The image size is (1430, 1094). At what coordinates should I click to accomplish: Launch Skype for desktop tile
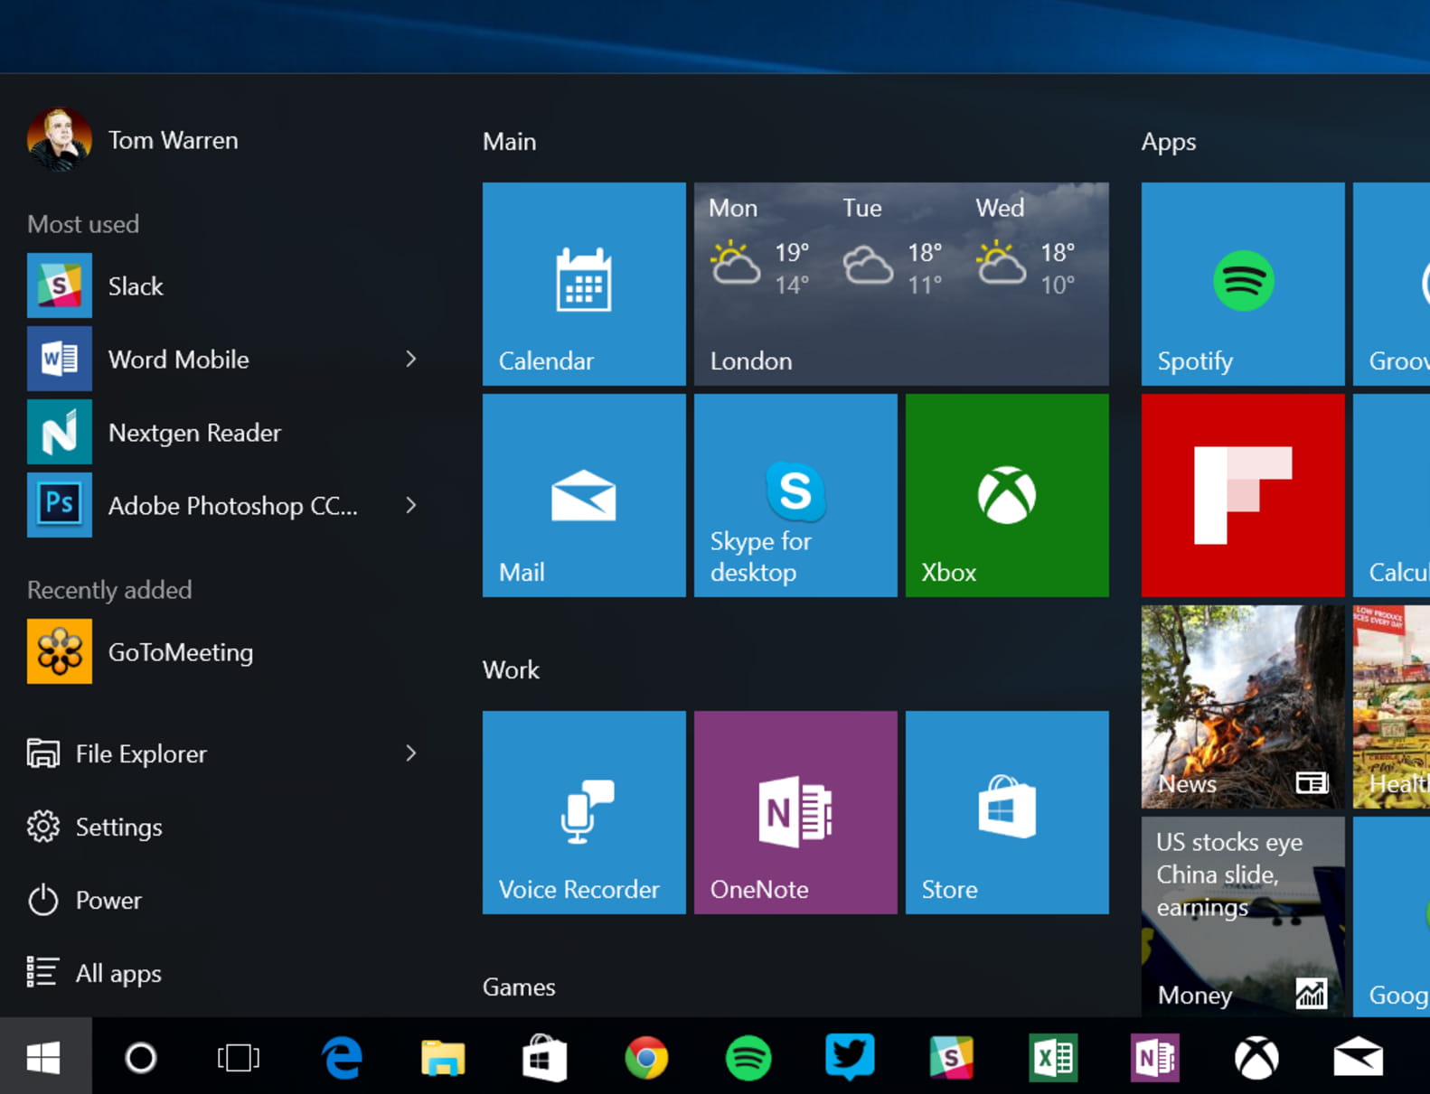click(795, 495)
